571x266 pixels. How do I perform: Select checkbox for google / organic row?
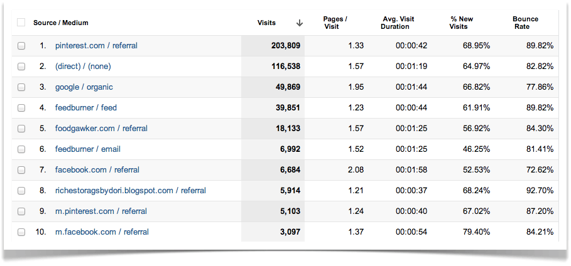[x=21, y=87]
